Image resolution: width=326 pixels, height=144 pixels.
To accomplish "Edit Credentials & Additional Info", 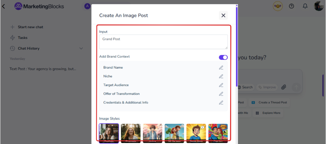I will (221, 103).
